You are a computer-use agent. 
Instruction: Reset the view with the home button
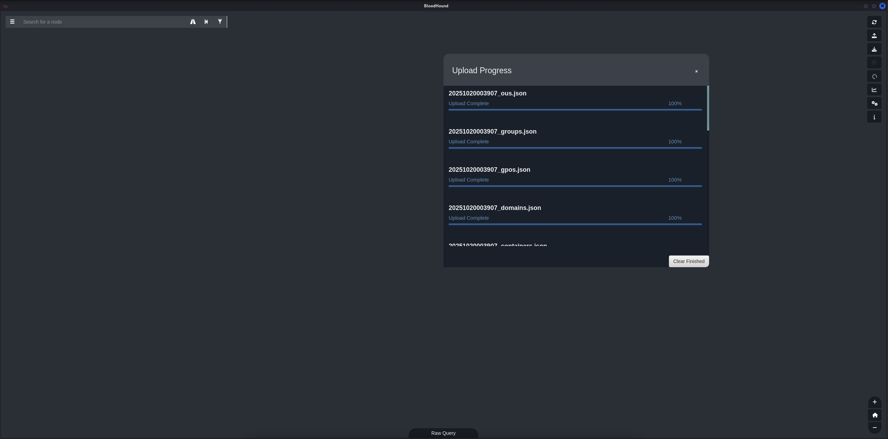(874, 415)
